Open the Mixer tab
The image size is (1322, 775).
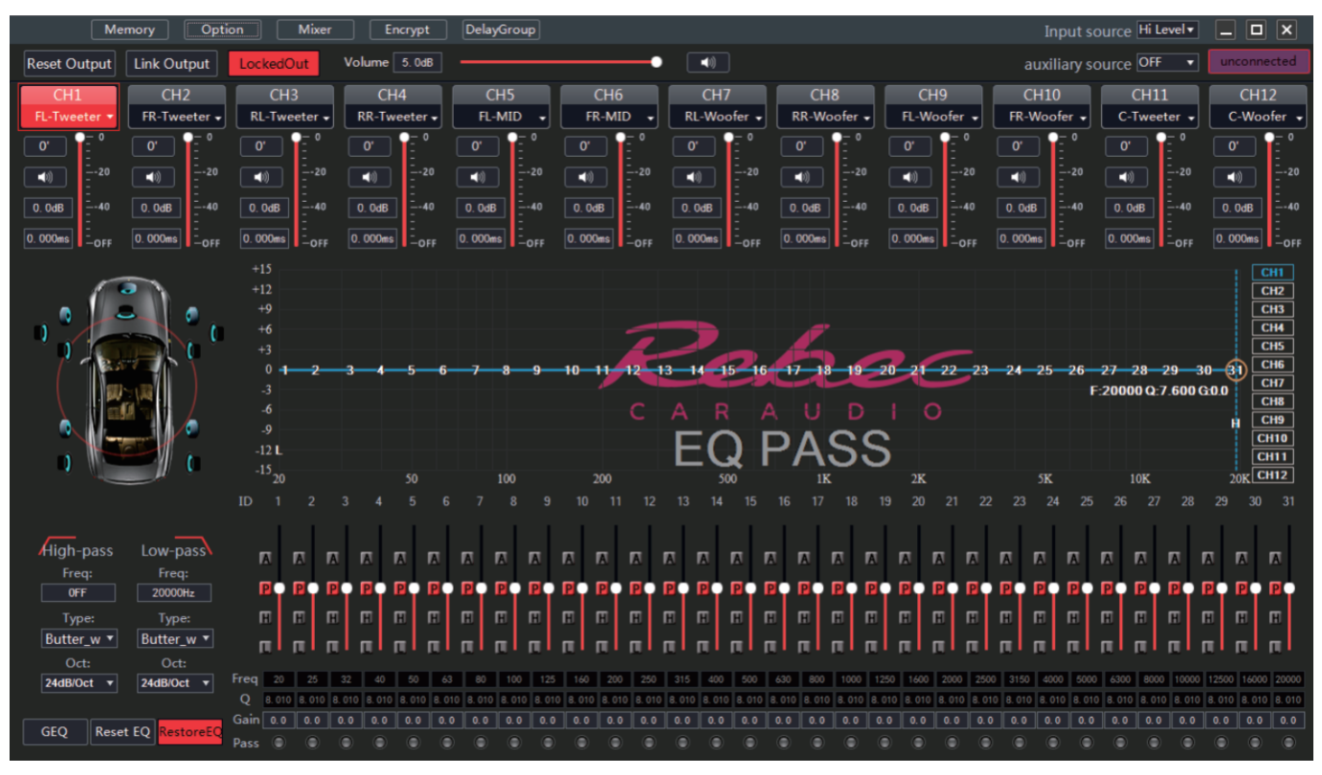[315, 30]
